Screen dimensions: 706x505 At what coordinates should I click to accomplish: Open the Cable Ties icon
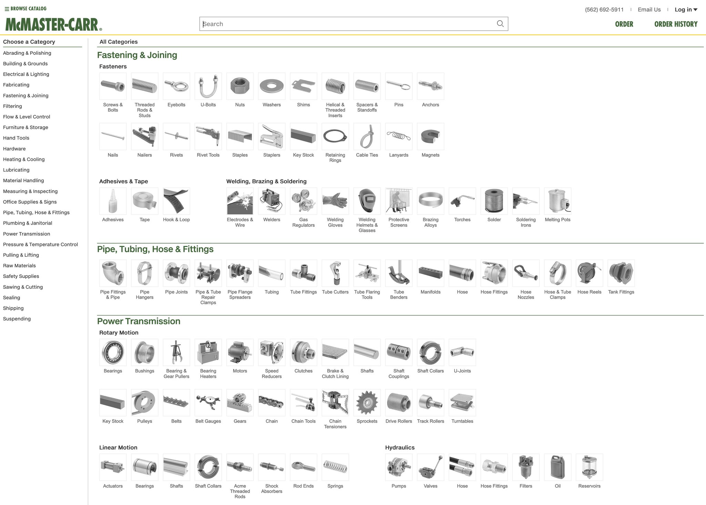(367, 136)
